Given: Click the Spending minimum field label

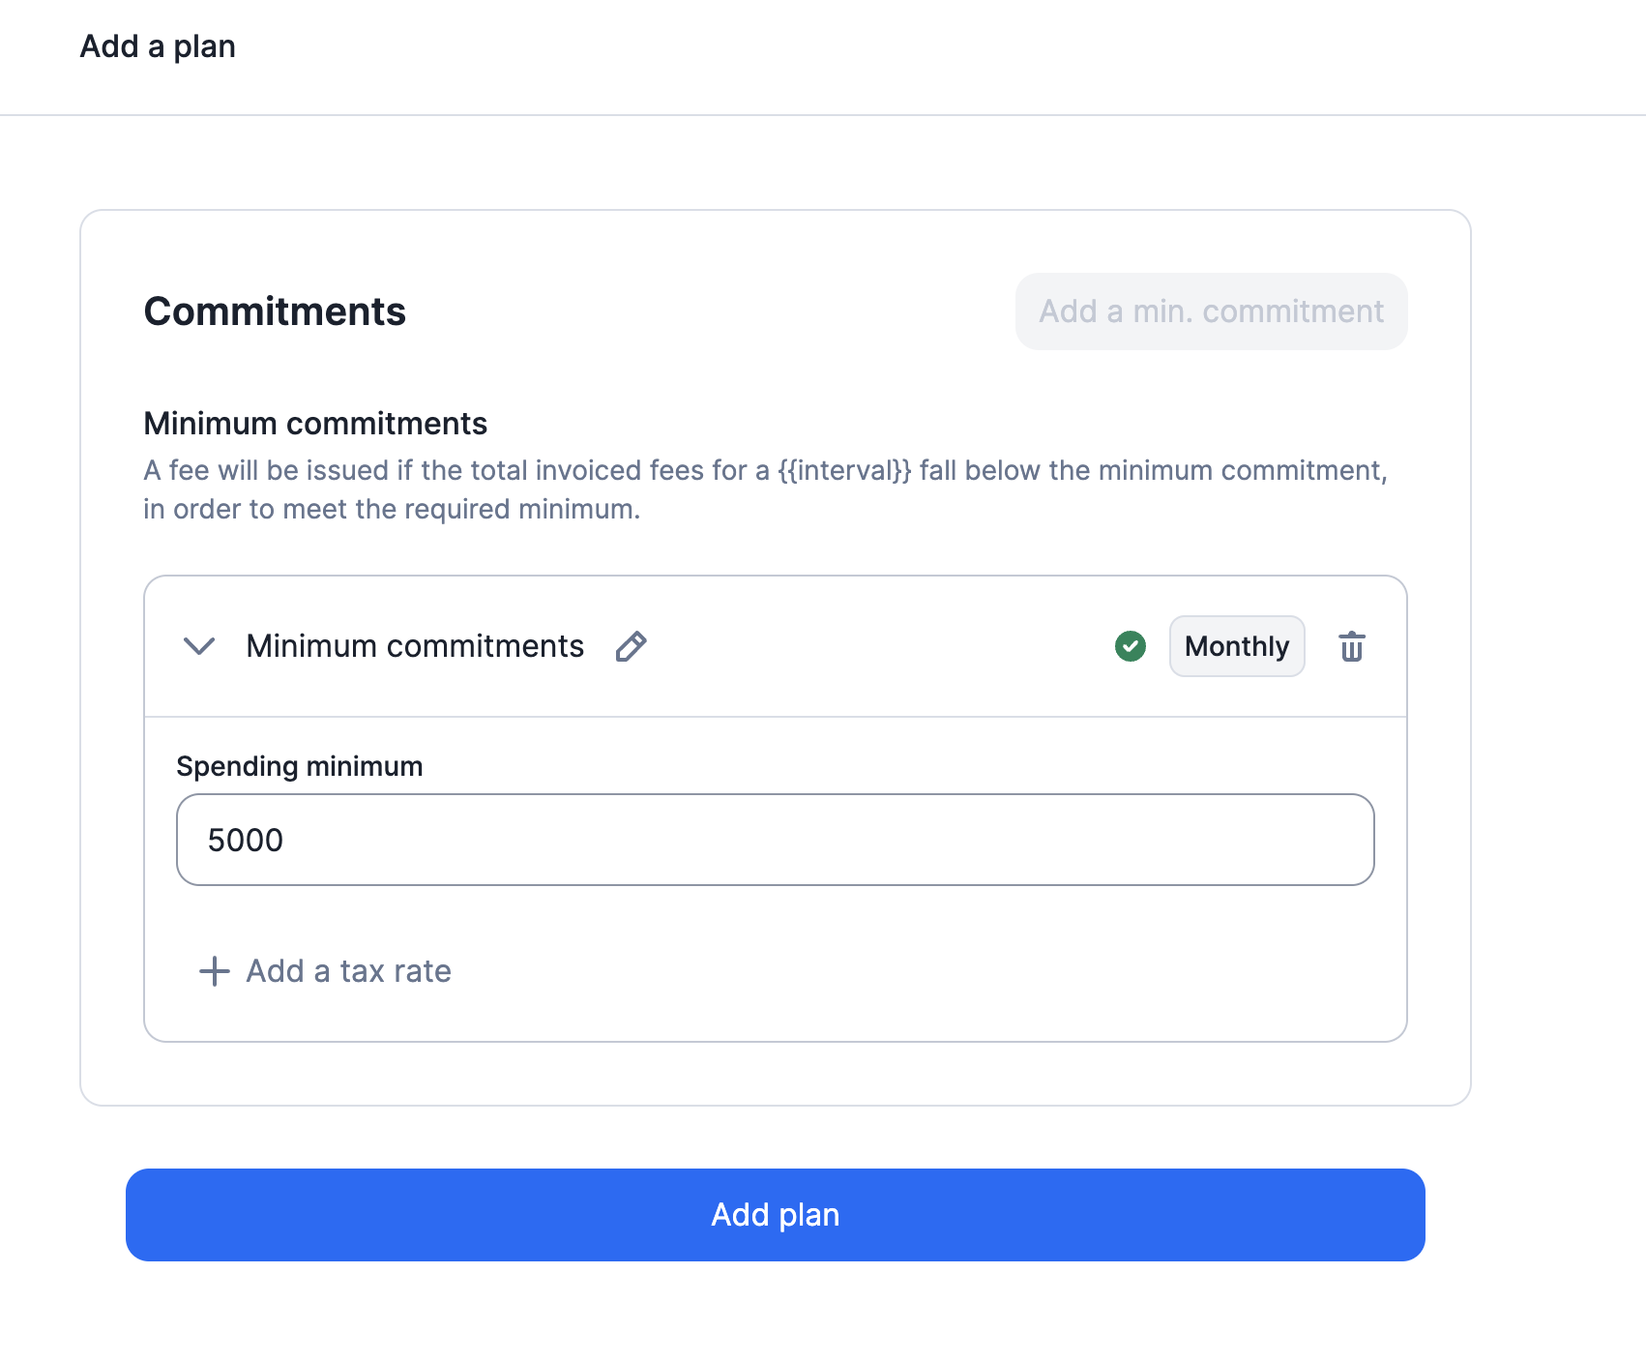Looking at the screenshot, I should [x=300, y=766].
